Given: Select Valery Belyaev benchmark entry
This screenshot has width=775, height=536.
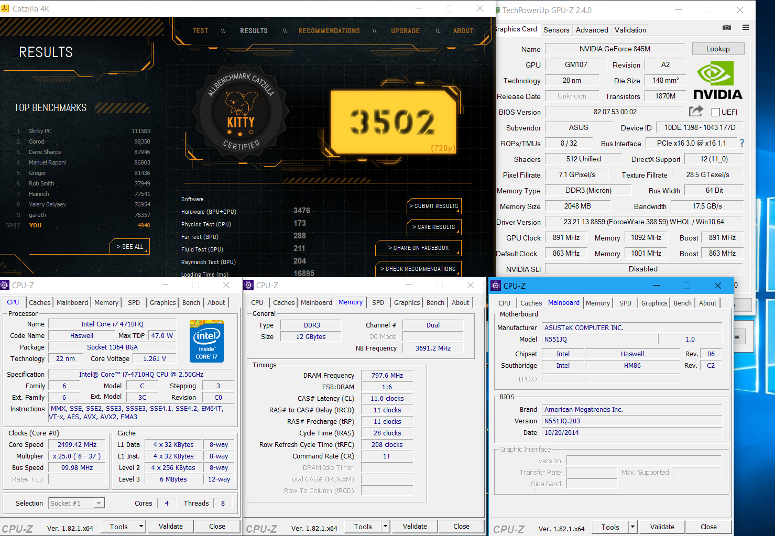Looking at the screenshot, I should [x=83, y=204].
